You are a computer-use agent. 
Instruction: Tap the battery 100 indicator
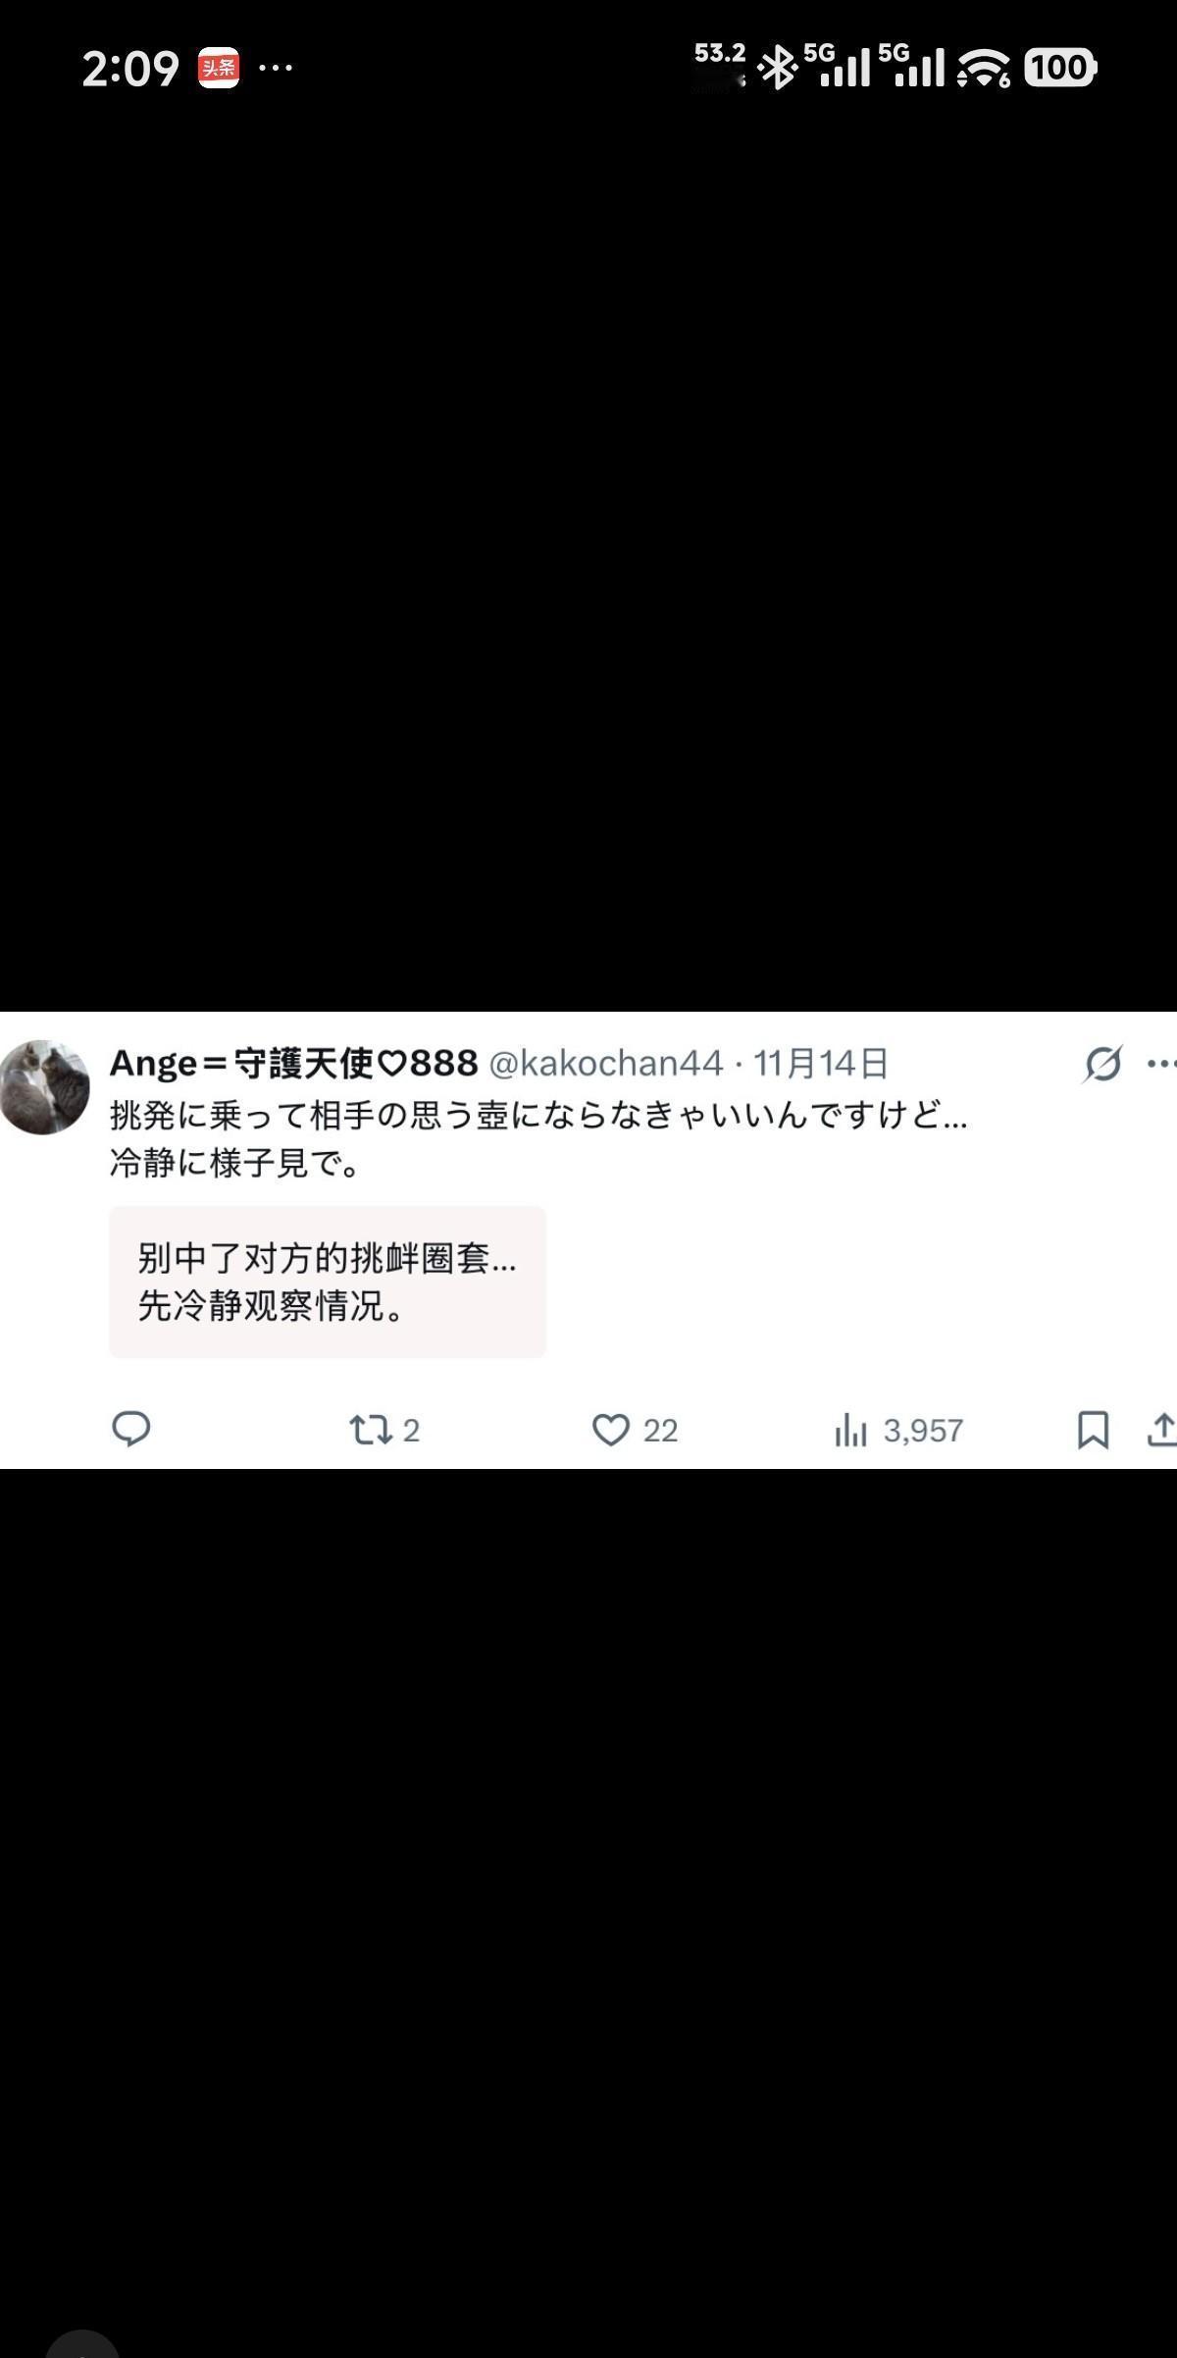click(x=1060, y=68)
